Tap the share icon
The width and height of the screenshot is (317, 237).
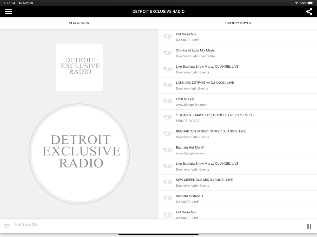point(309,11)
